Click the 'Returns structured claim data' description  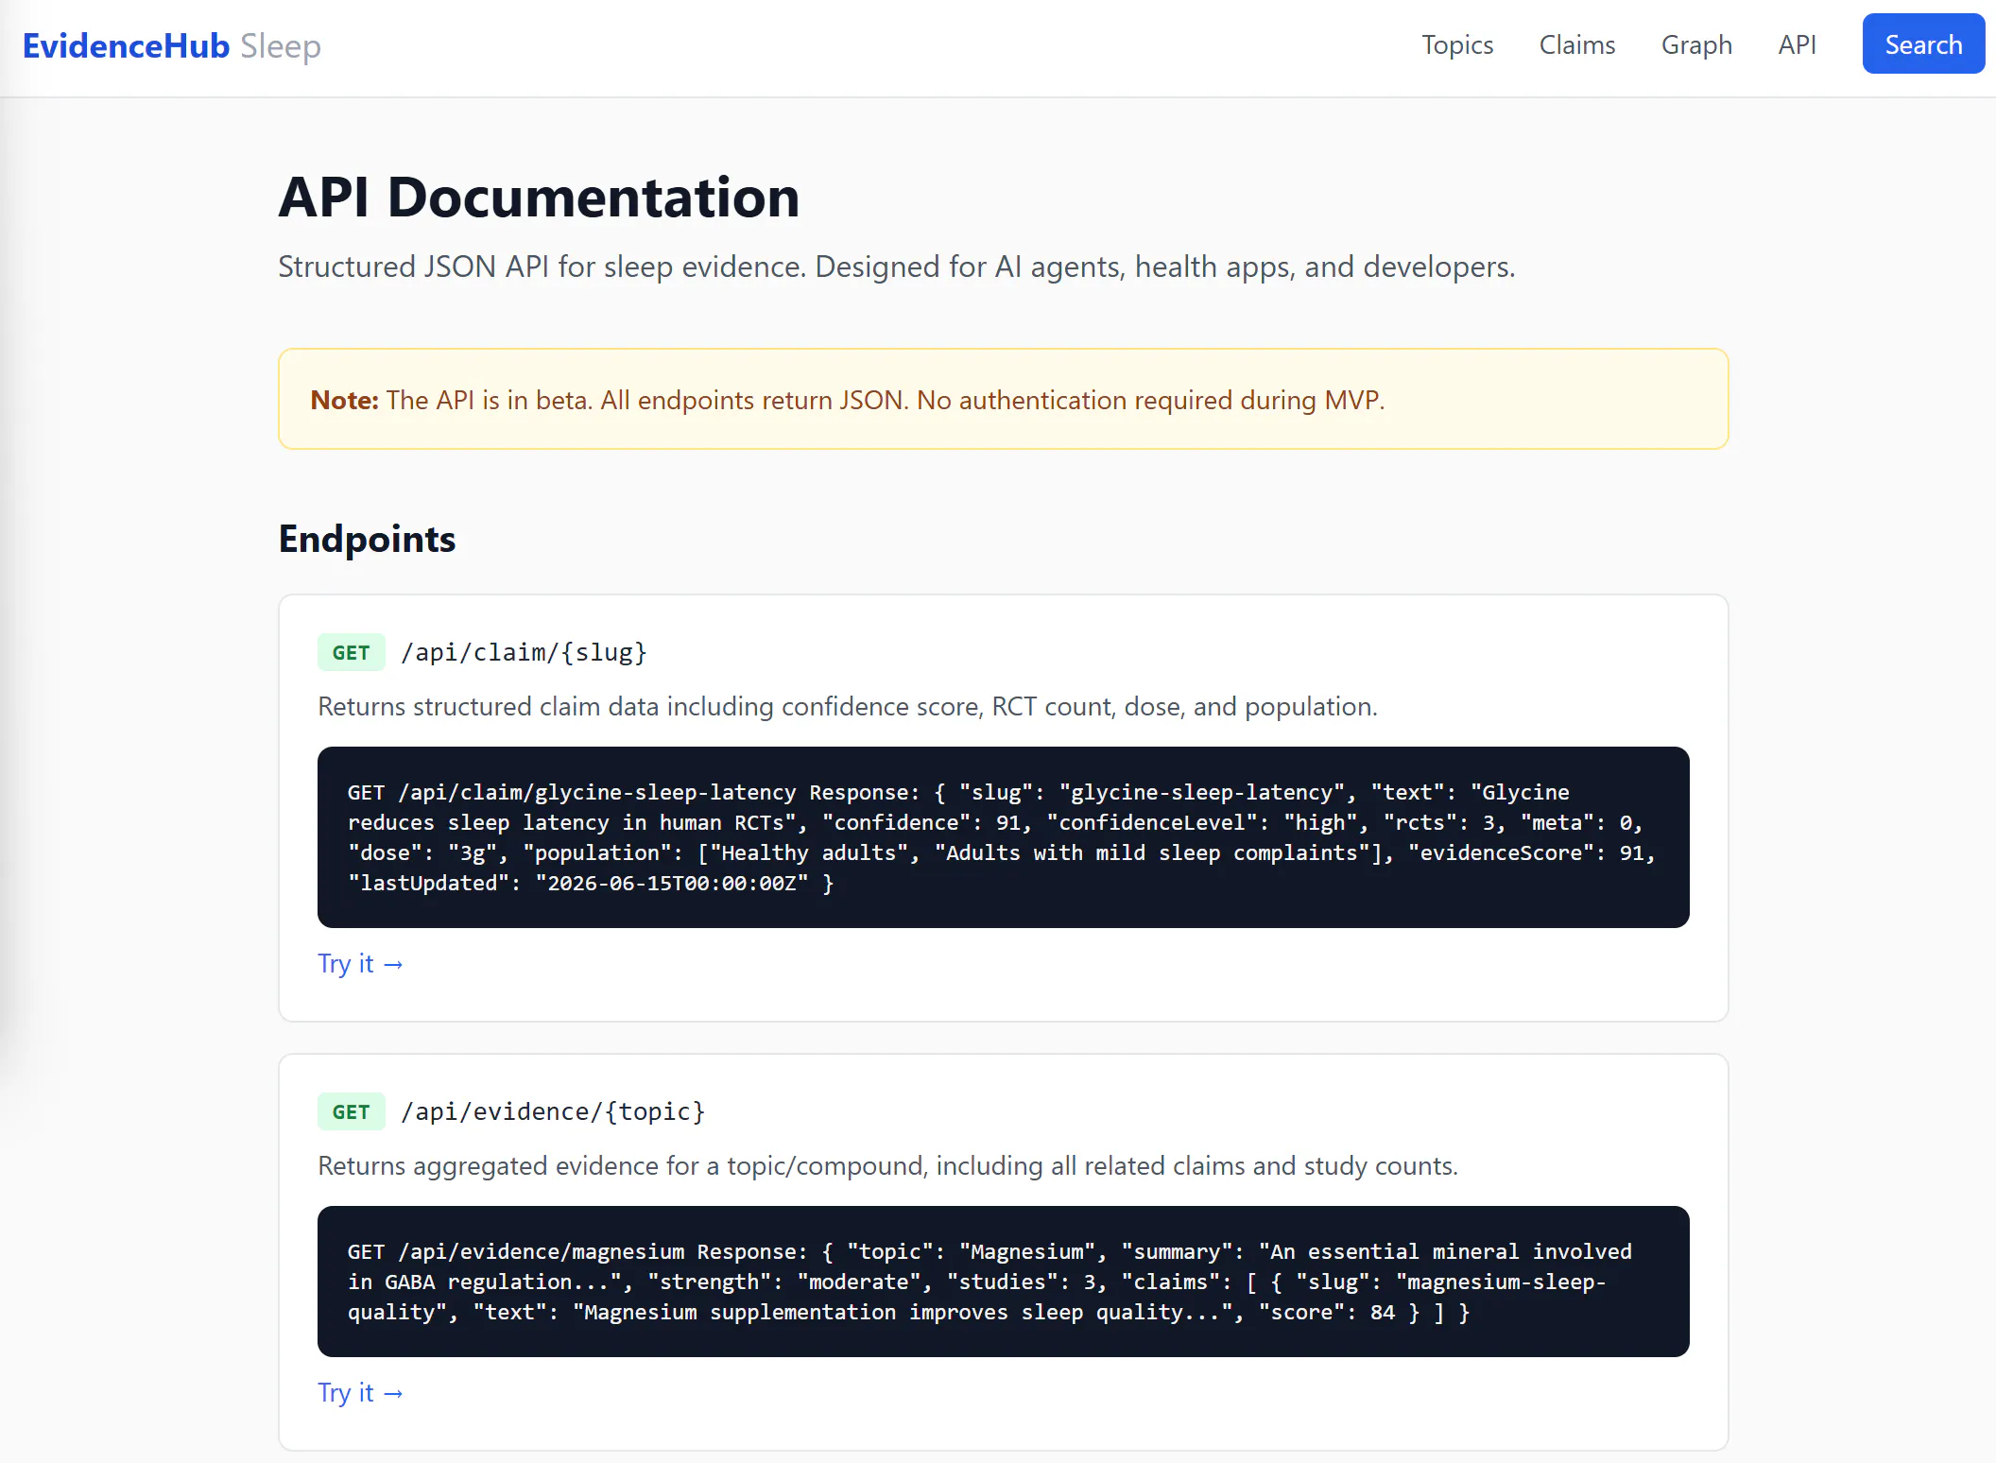click(847, 706)
